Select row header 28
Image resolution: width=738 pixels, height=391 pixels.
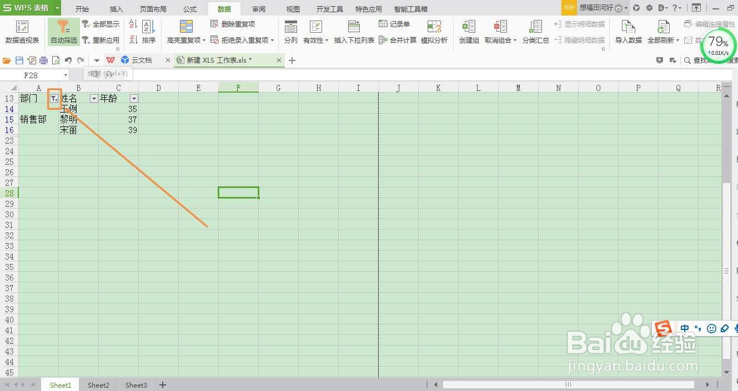coord(9,193)
